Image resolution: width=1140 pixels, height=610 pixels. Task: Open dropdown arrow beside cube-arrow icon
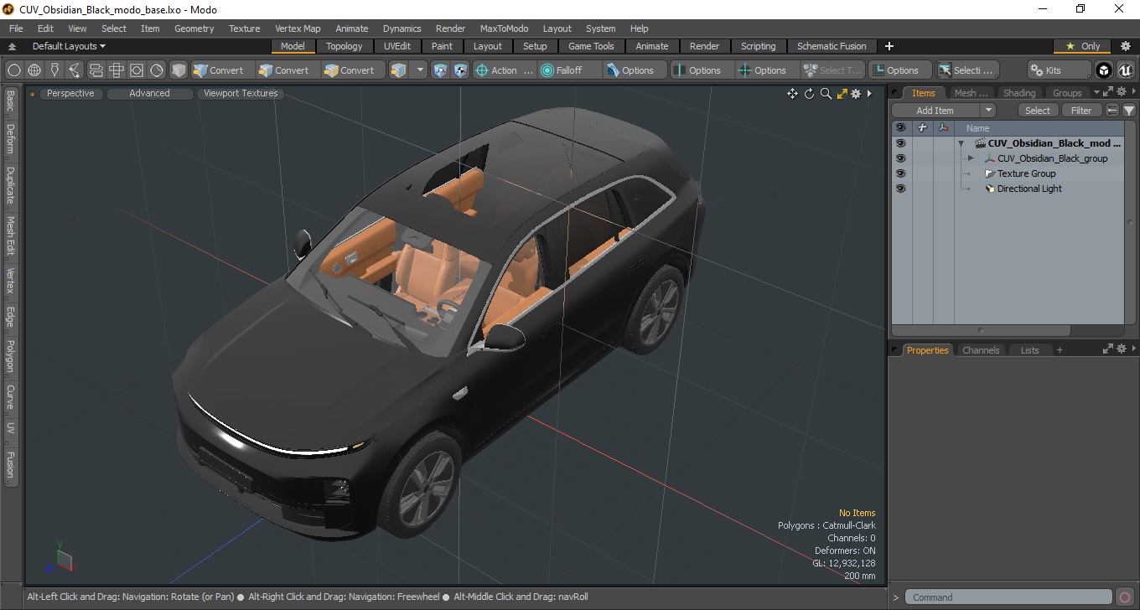420,70
